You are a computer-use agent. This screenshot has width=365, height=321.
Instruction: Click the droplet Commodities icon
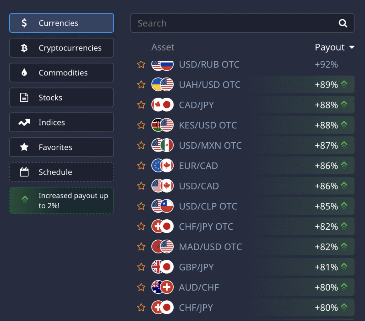[24, 73]
